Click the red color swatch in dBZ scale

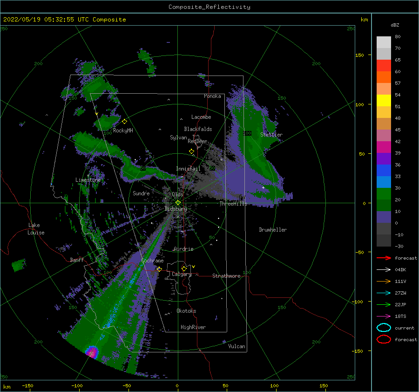pos(384,65)
